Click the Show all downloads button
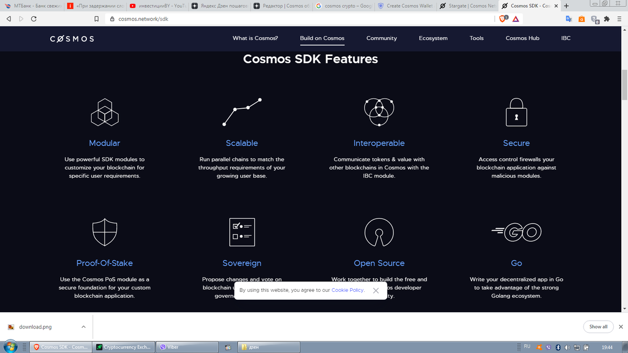628x353 pixels. coord(598,326)
